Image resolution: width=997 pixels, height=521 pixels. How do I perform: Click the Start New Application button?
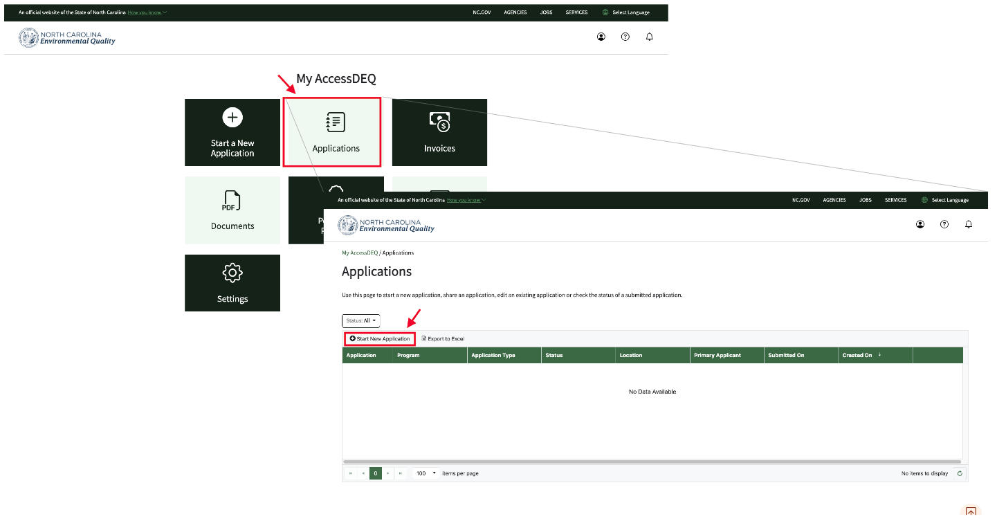(379, 338)
